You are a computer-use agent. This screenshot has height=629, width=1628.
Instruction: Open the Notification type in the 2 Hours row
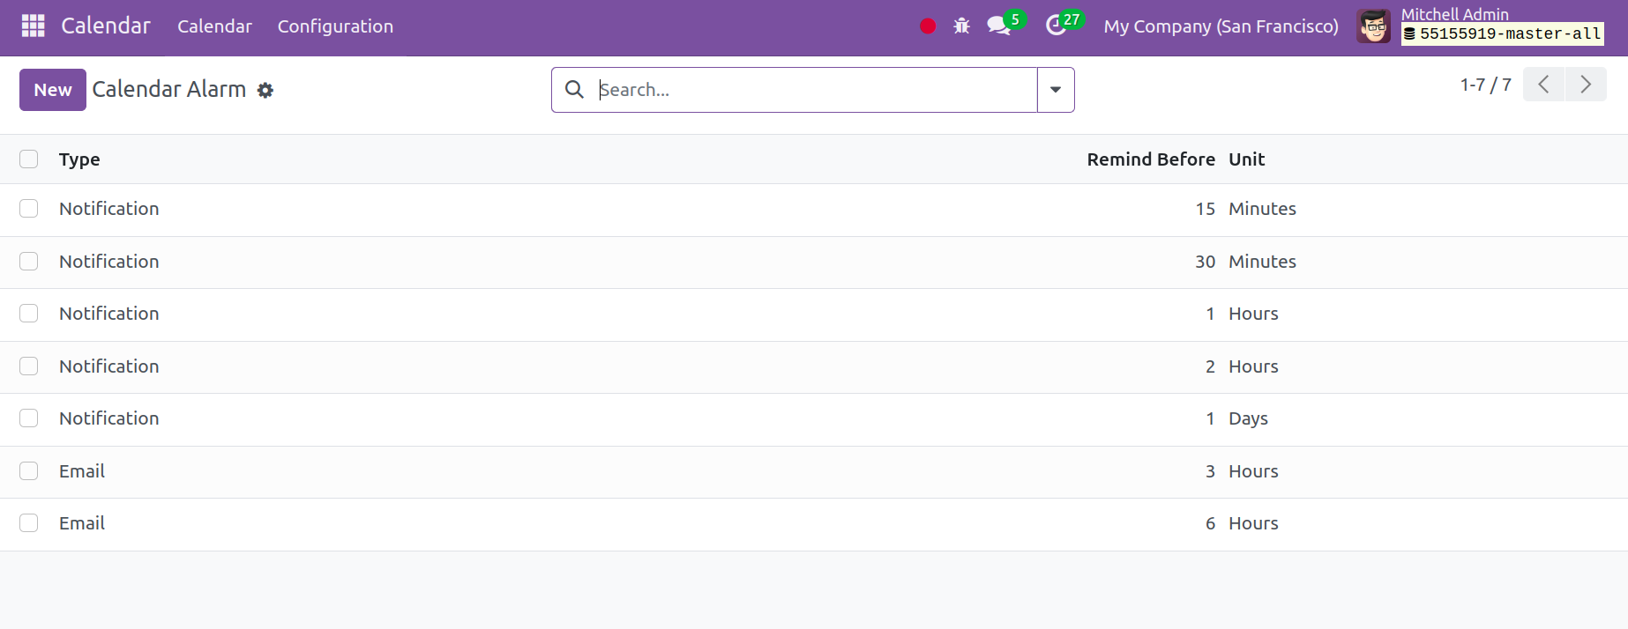coord(109,366)
